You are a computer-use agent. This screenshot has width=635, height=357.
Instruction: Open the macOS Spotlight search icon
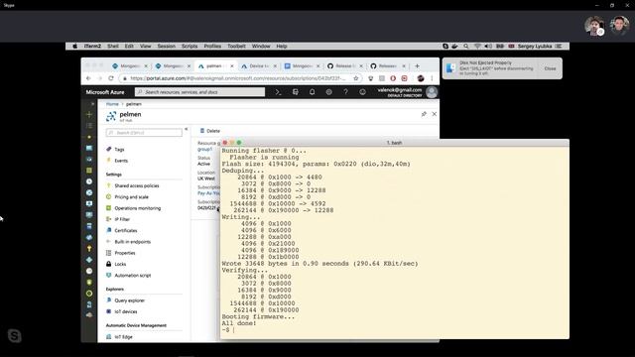466,47
